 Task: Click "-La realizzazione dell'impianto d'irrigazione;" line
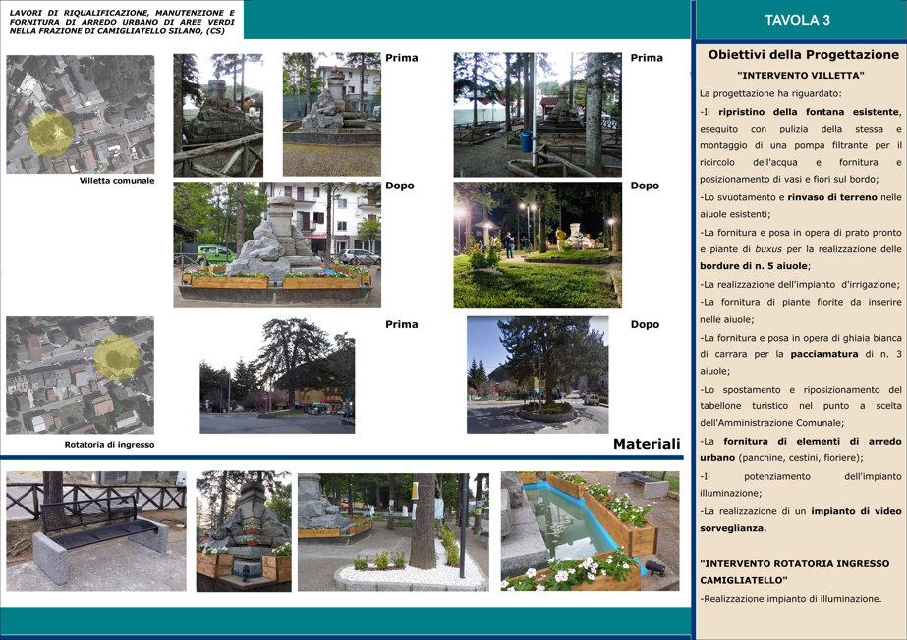coord(800,285)
